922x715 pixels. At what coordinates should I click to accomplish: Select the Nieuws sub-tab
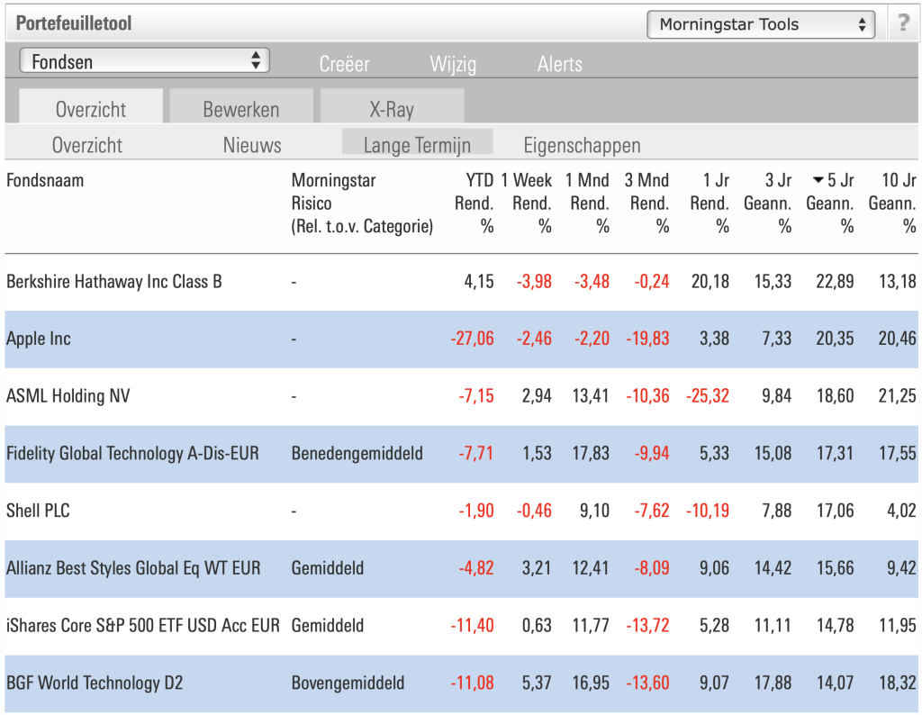click(x=252, y=145)
